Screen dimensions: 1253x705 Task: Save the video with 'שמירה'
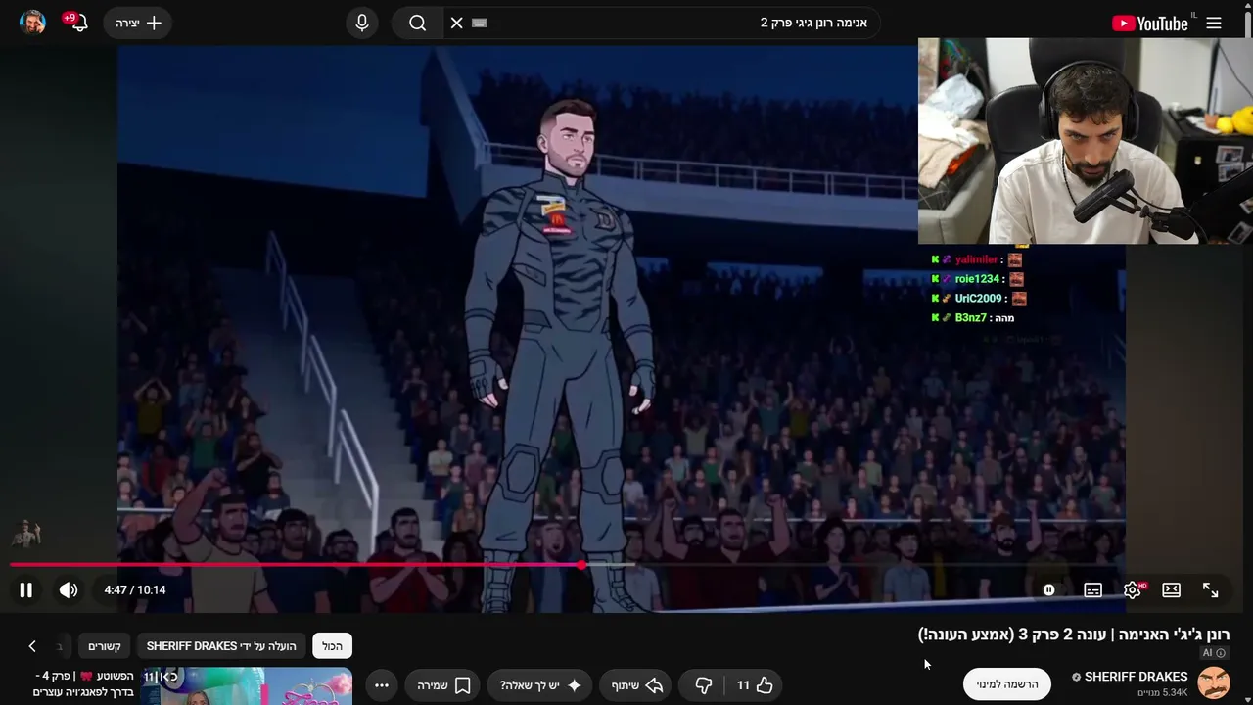443,685
